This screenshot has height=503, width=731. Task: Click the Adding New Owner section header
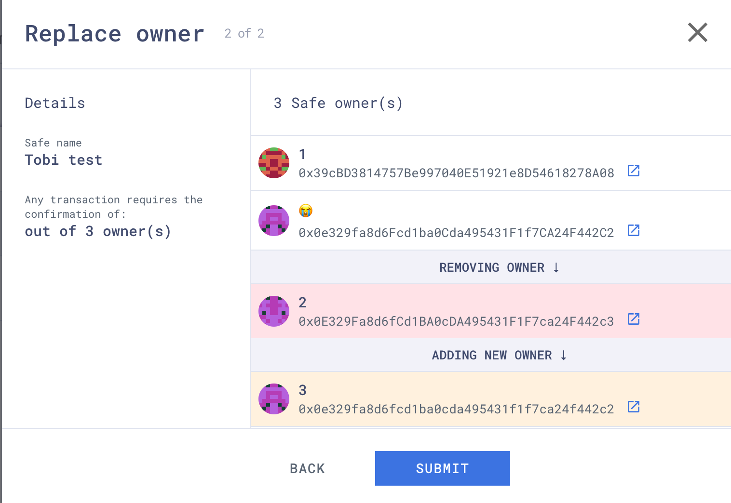[x=490, y=355]
